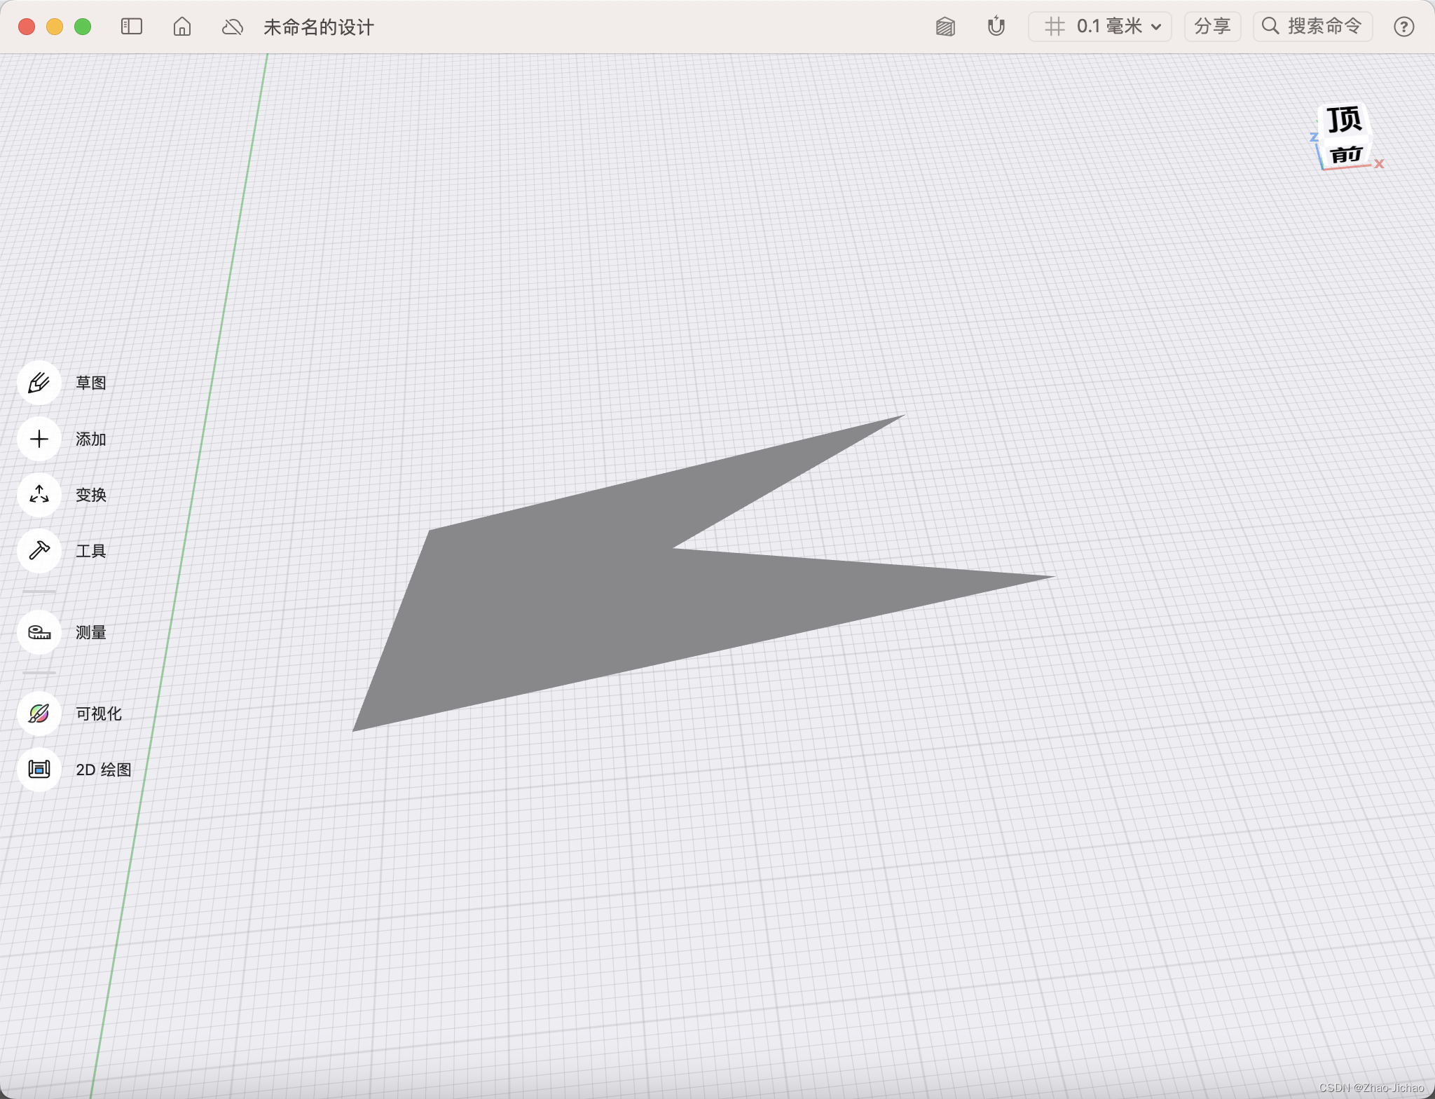
Task: Open the 草图 sketch tool
Action: click(x=39, y=383)
